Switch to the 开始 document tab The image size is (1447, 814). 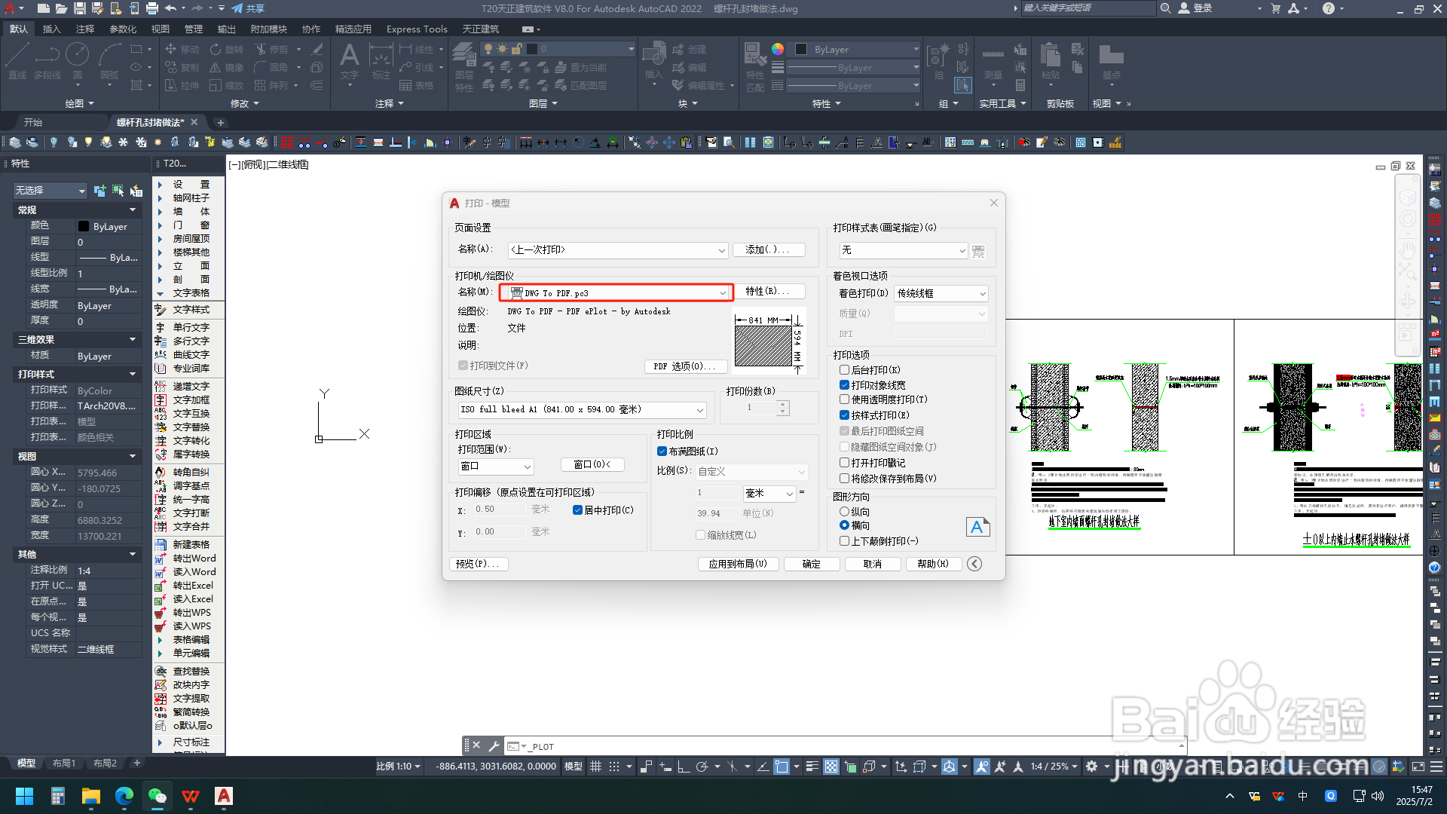click(33, 122)
